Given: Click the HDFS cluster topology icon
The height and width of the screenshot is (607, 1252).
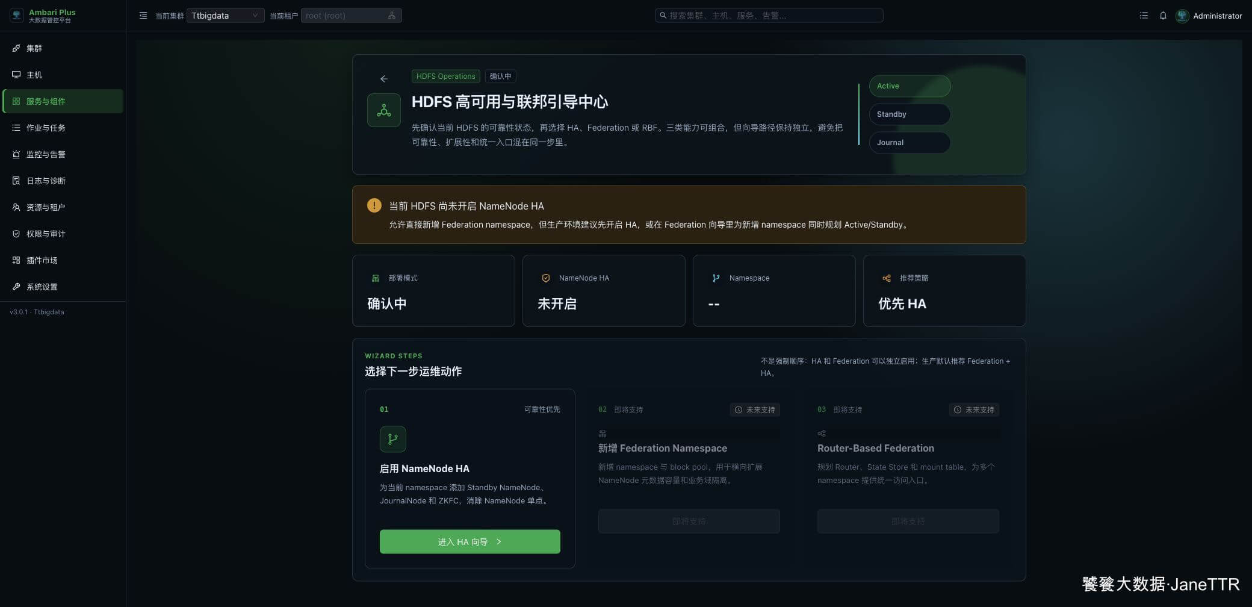Looking at the screenshot, I should point(384,110).
